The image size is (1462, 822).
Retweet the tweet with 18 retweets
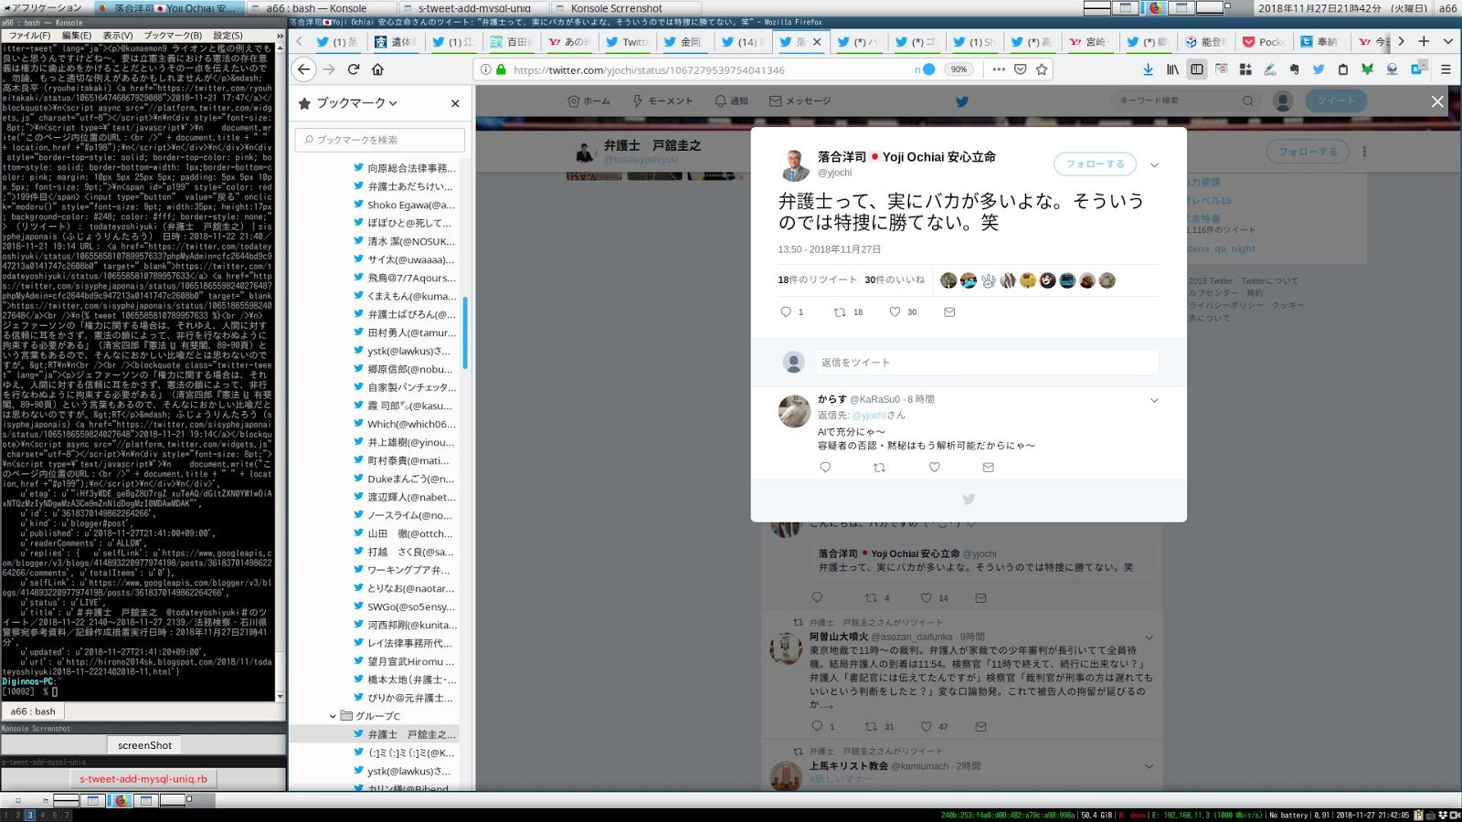point(840,312)
